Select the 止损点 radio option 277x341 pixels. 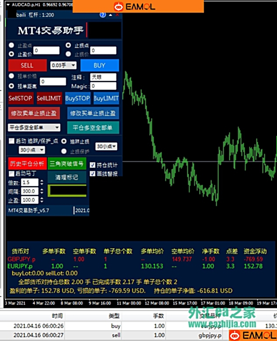click(x=68, y=45)
